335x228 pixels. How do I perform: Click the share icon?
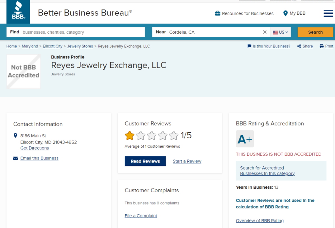(x=299, y=46)
